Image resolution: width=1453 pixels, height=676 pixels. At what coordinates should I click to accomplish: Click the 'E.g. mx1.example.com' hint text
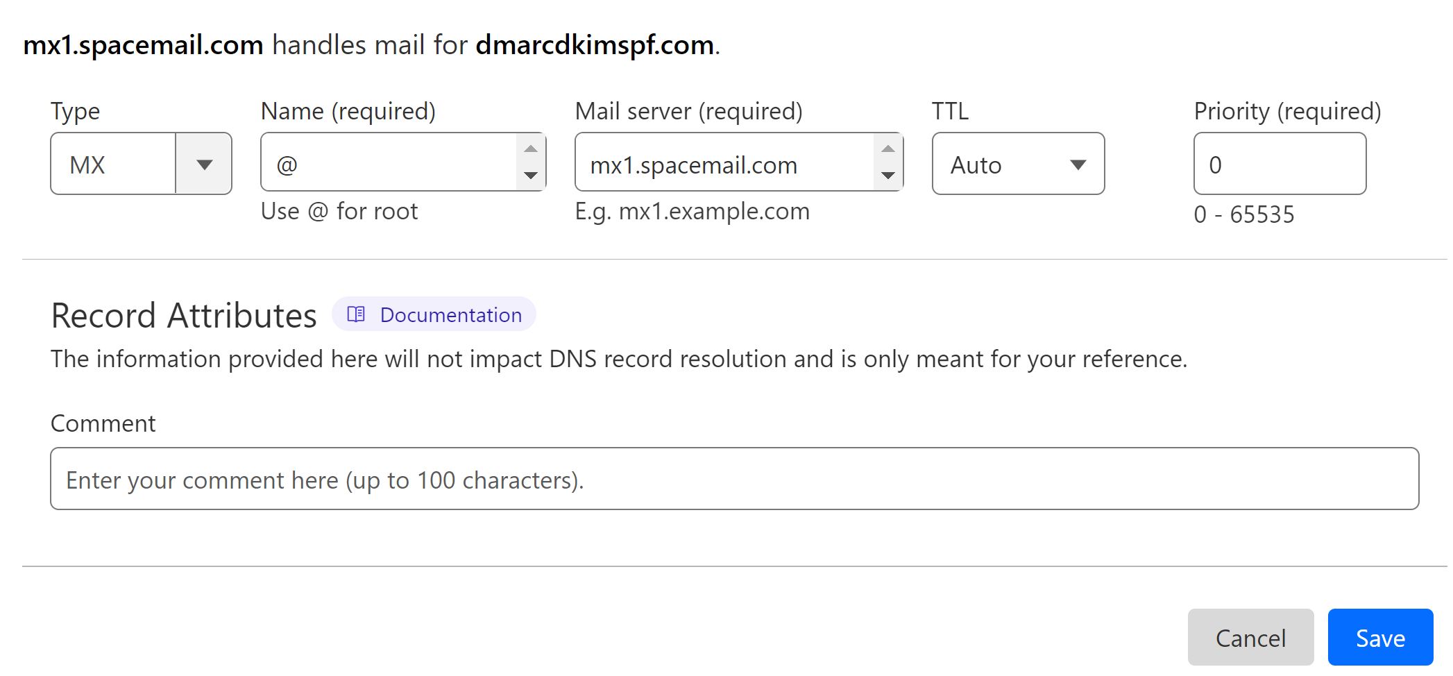click(x=692, y=211)
